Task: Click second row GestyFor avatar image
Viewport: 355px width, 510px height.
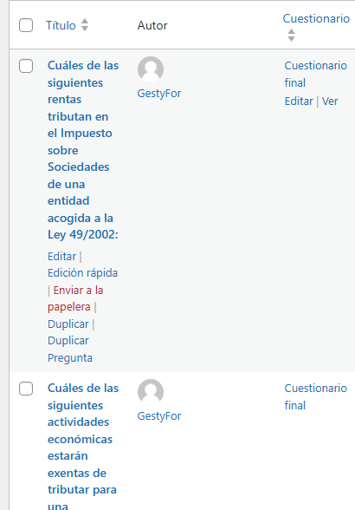Action: (151, 392)
